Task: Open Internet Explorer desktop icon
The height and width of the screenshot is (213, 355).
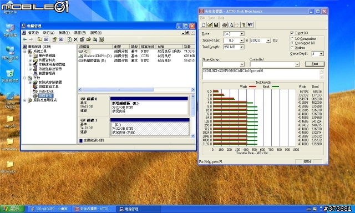Action: (x=10, y=100)
